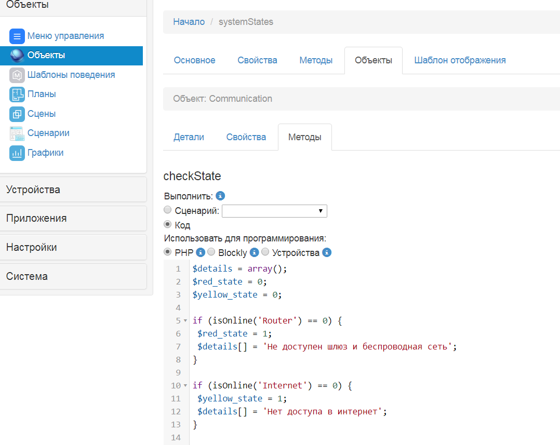Open the Детали object tab
The width and height of the screenshot is (560, 445).
[189, 137]
